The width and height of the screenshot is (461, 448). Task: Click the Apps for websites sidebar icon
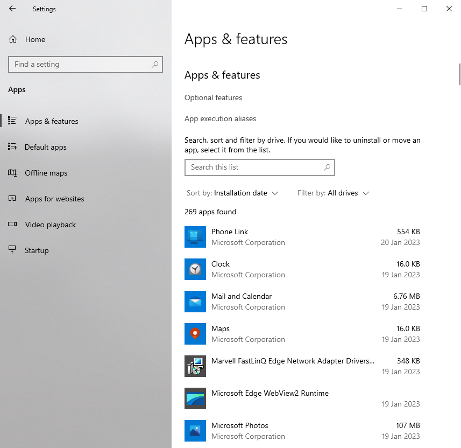click(12, 198)
